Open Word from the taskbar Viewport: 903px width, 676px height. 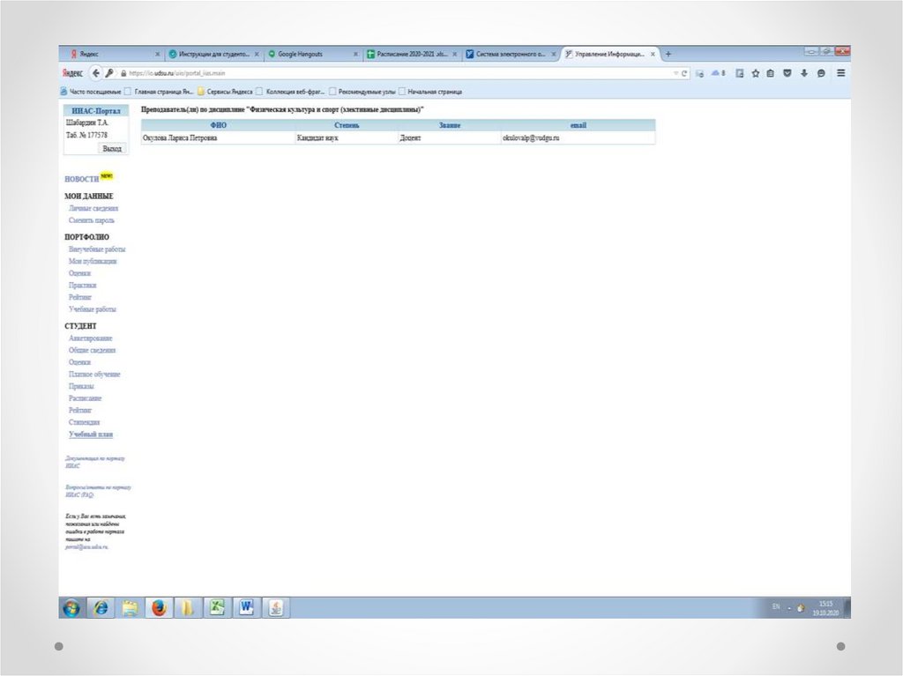point(247,608)
